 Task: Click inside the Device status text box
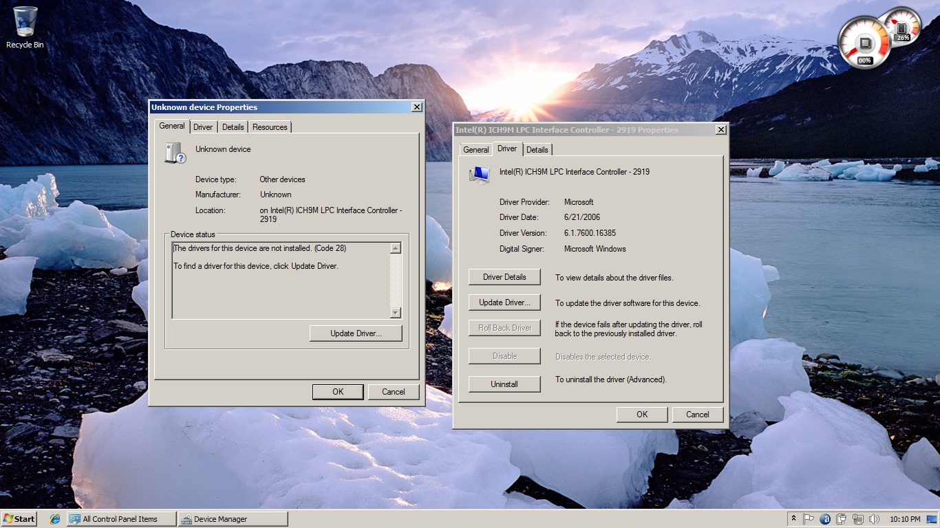281,280
